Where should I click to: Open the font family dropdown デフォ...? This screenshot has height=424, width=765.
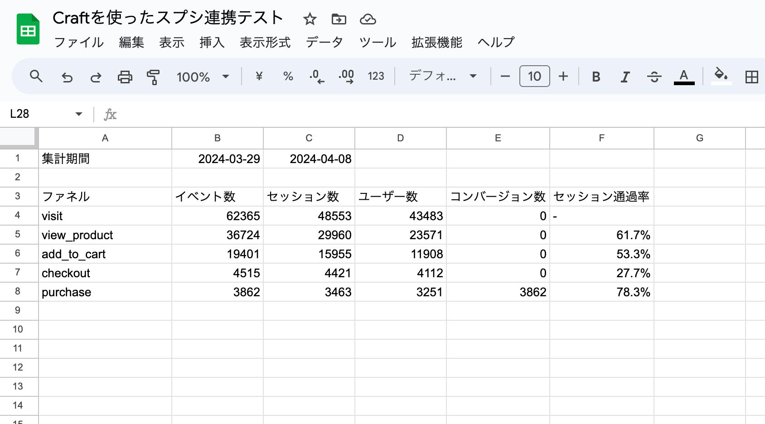tap(443, 76)
